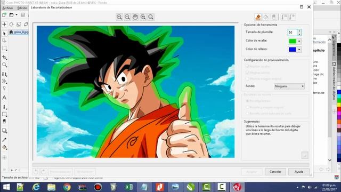Select the third extraction result radio button
341x192 pixels.
[x=247, y=114]
